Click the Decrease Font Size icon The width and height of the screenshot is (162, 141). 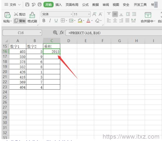[x=100, y=14]
